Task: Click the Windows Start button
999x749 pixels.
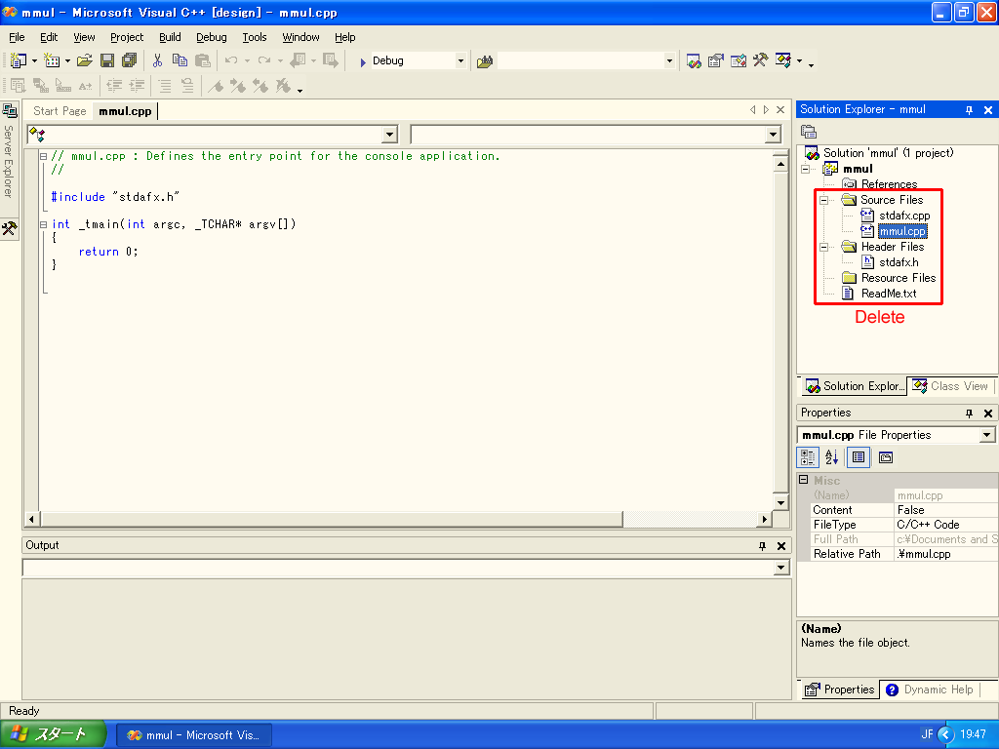Action: coord(53,734)
